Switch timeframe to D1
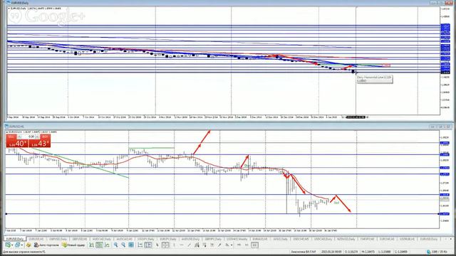 pyautogui.click(x=254, y=245)
